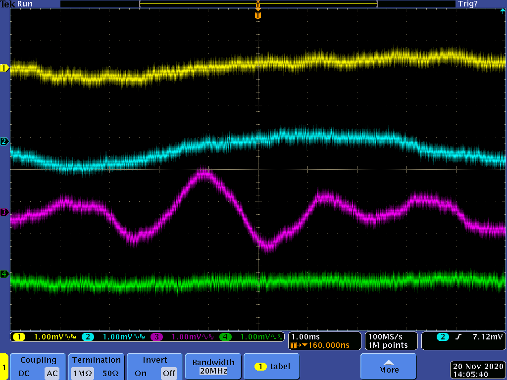
Task: Click the orange trigger position T marker
Action: click(257, 15)
